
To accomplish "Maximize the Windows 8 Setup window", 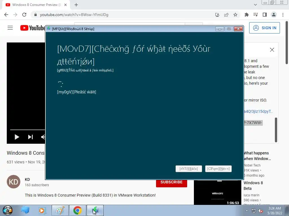I will click(229, 29).
